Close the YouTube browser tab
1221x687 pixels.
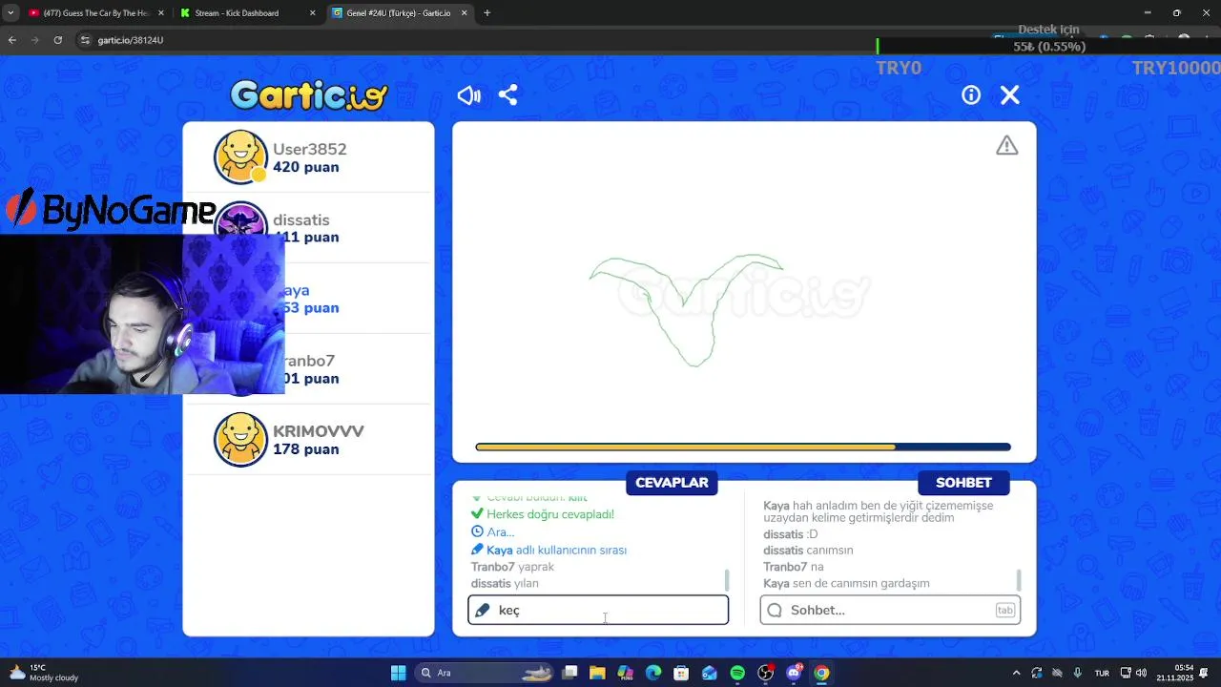point(159,13)
